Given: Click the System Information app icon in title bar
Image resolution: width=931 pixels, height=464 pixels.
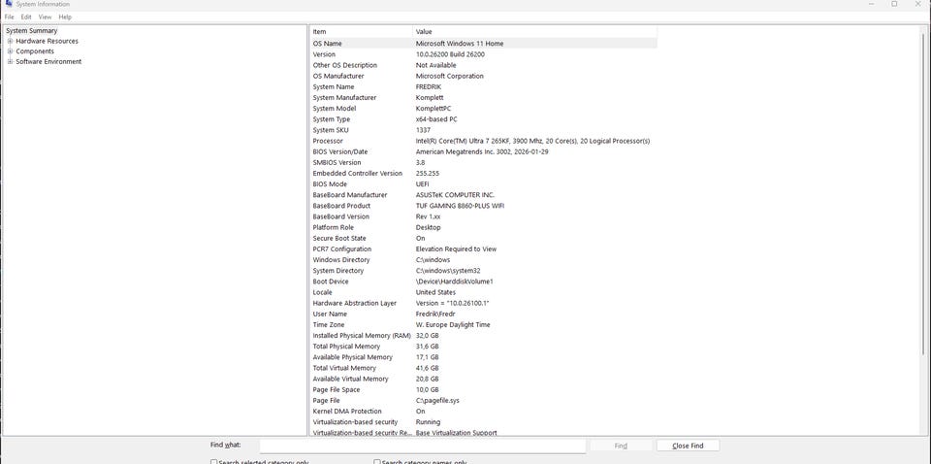Looking at the screenshot, I should point(9,4).
